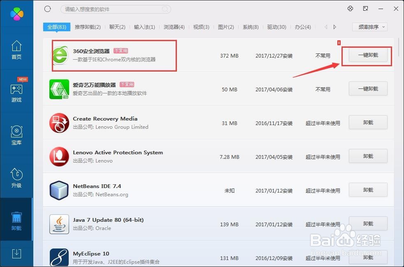This screenshot has height=267, width=404.
Task: Select the 全部(83) all software tab
Action: (56, 27)
